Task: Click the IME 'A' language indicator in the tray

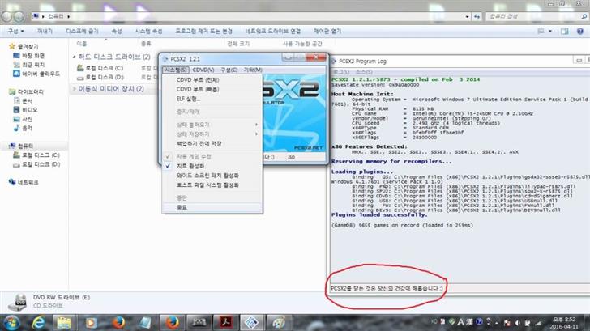Action: [460, 322]
